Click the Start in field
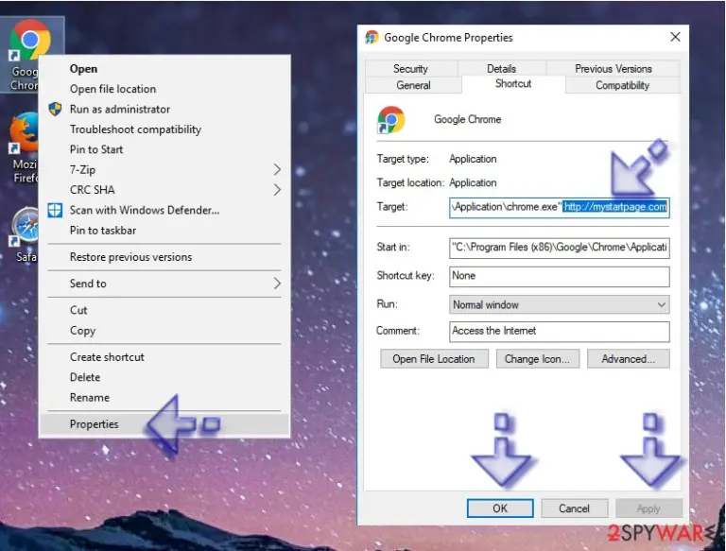 coord(560,248)
